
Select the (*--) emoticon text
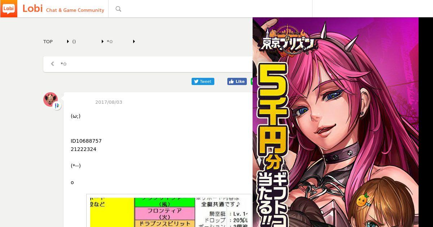(x=76, y=166)
